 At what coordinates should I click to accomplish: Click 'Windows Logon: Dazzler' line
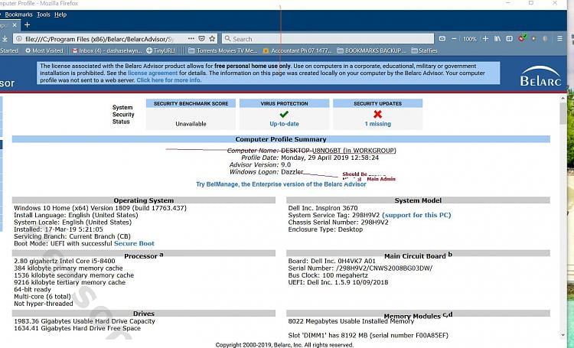pos(266,171)
